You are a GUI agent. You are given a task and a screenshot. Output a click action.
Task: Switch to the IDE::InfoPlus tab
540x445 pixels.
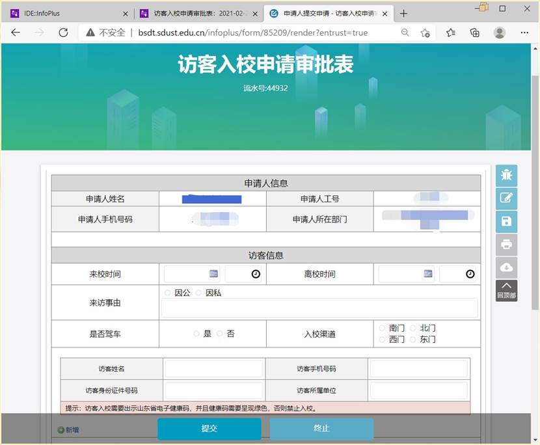[65, 13]
